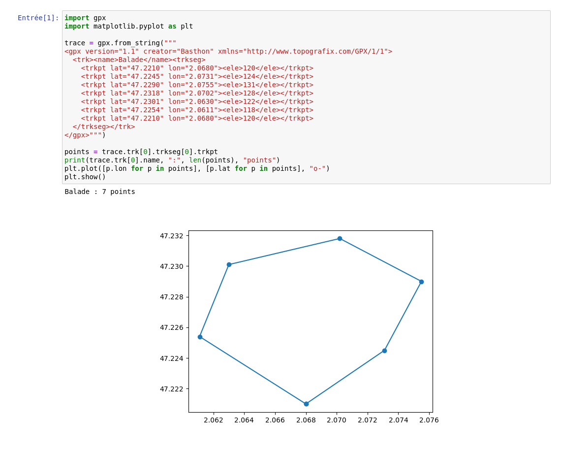The width and height of the screenshot is (561, 451).
Task: Click the trkpt line with lat="47.2318"
Action: tap(197, 93)
